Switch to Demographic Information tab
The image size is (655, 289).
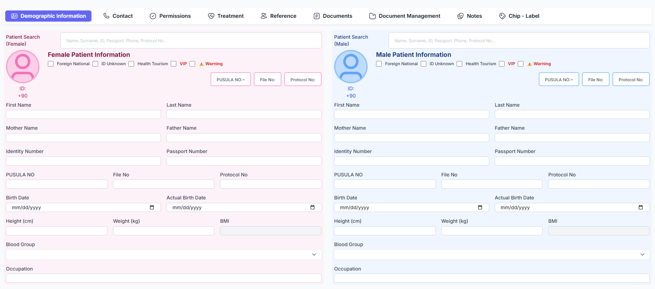48,16
